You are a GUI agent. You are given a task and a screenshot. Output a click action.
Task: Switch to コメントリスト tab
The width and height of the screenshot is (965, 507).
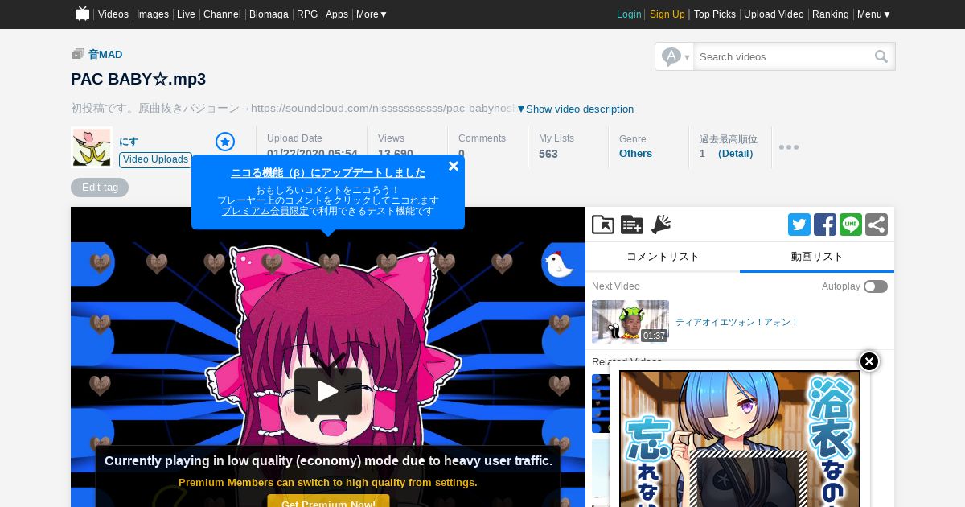663,257
